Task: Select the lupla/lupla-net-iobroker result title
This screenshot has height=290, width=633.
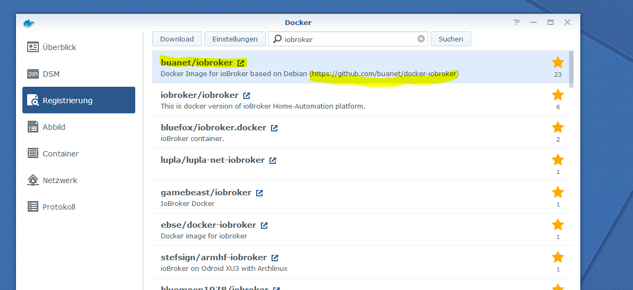Action: pyautogui.click(x=213, y=160)
